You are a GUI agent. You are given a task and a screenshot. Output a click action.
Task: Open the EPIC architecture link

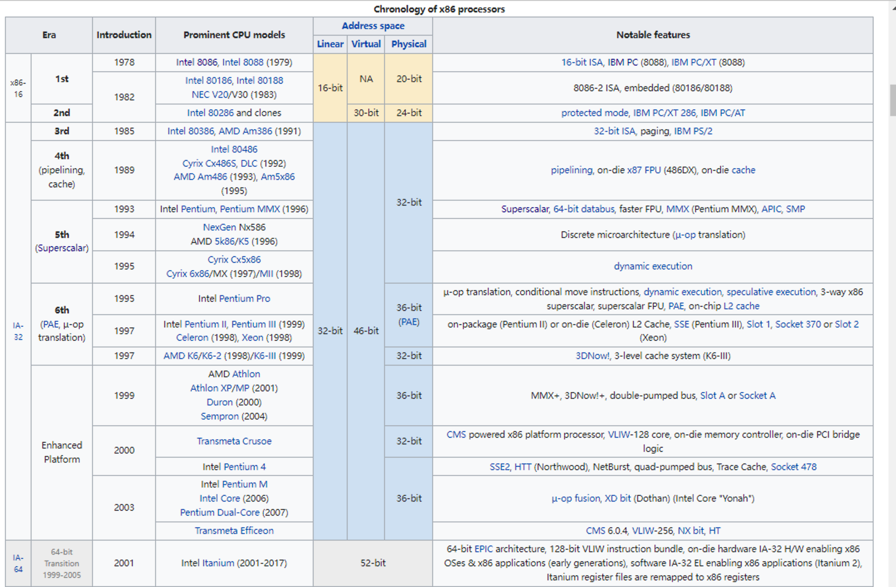[x=483, y=549]
